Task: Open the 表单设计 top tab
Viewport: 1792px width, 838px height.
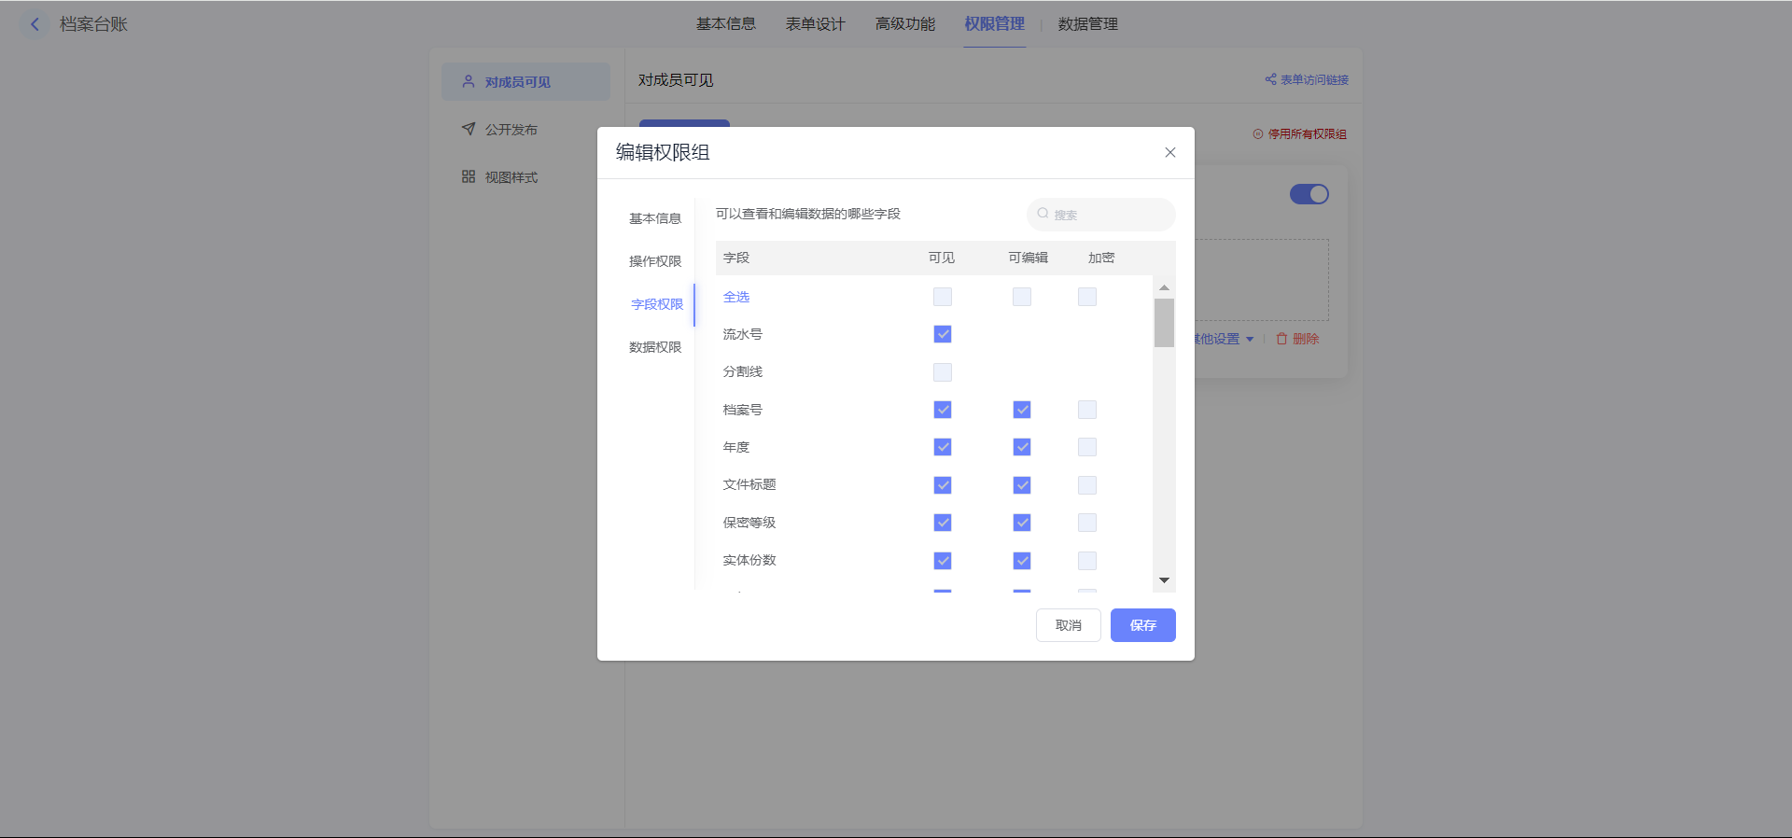Action: point(815,24)
